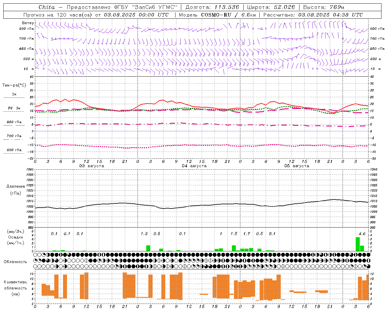Click the (мм/1ч.) precipitation unit label
This screenshot has width=386, height=309.
click(x=15, y=243)
